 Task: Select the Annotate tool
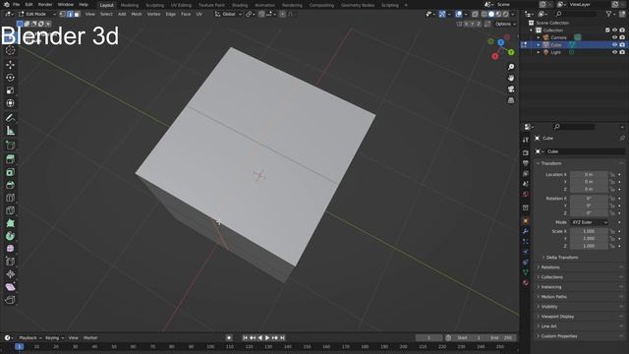point(11,118)
